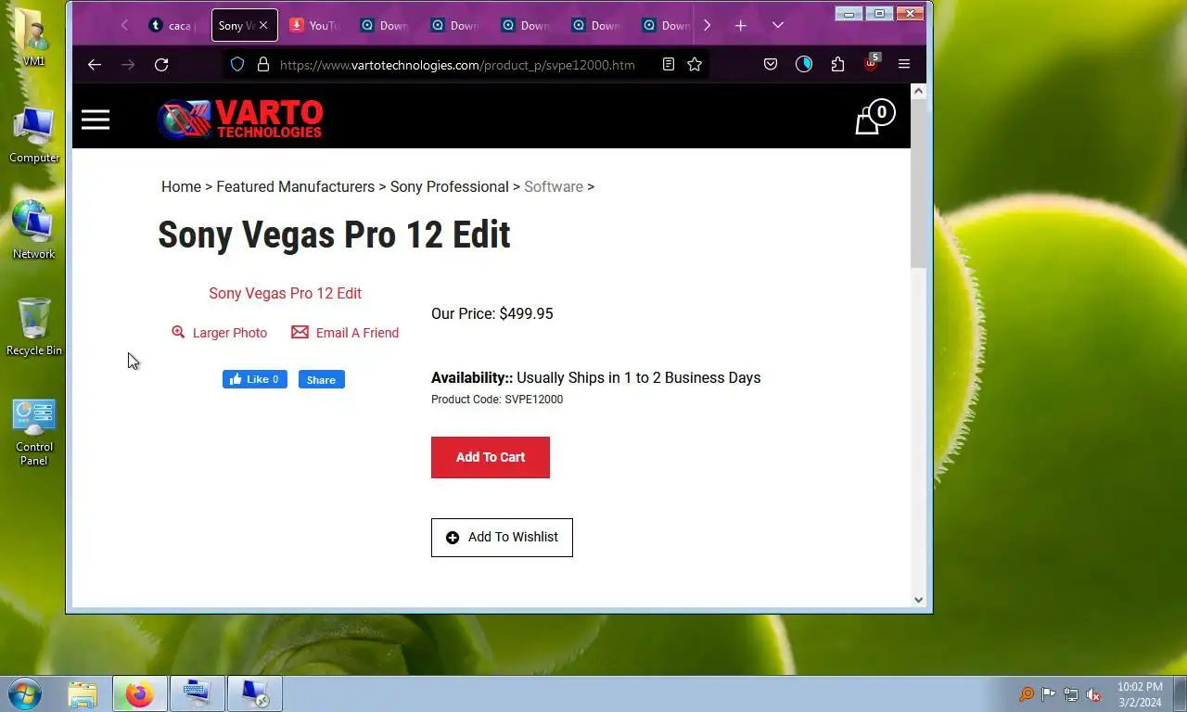Open the hamburger site menu
Screen dimensions: 1187x712
(x=96, y=120)
